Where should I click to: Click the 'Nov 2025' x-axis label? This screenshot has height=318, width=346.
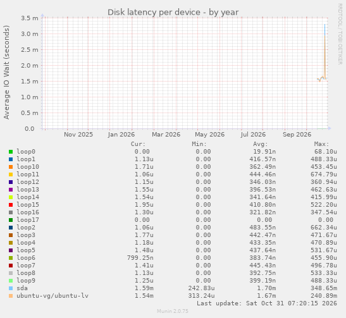78,135
